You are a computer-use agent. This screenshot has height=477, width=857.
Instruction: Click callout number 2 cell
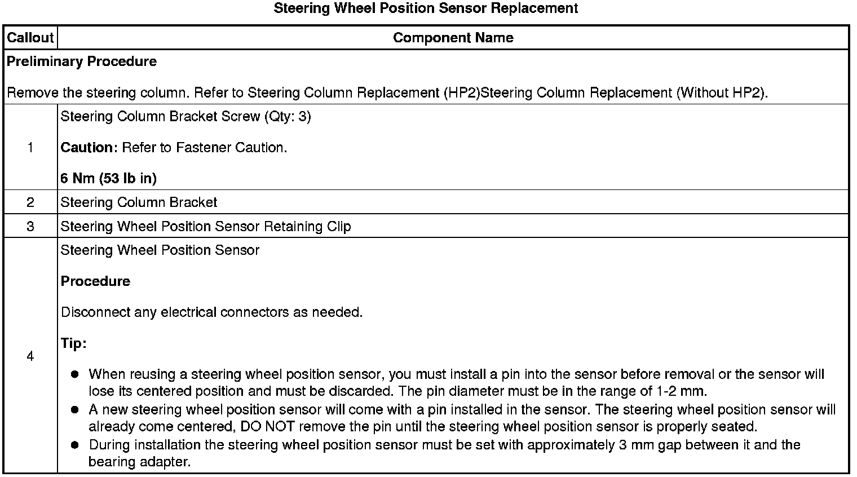point(30,202)
